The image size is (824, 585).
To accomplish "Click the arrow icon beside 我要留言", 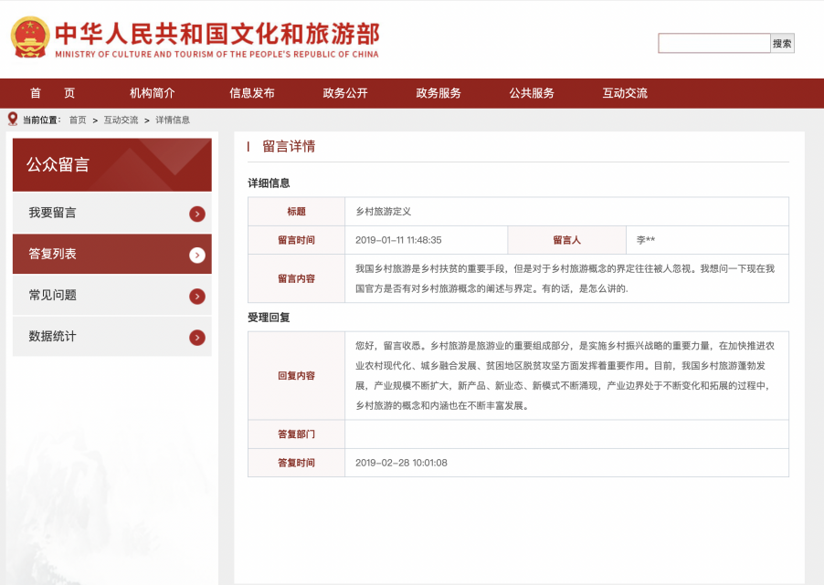I will coord(197,214).
